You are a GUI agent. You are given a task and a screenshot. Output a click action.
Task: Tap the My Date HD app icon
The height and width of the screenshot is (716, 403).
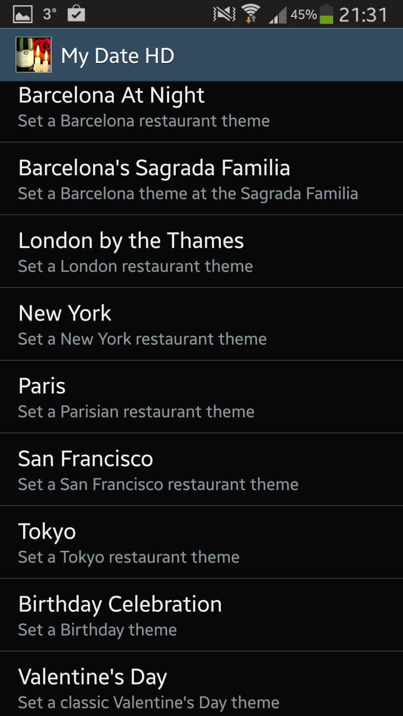point(34,55)
